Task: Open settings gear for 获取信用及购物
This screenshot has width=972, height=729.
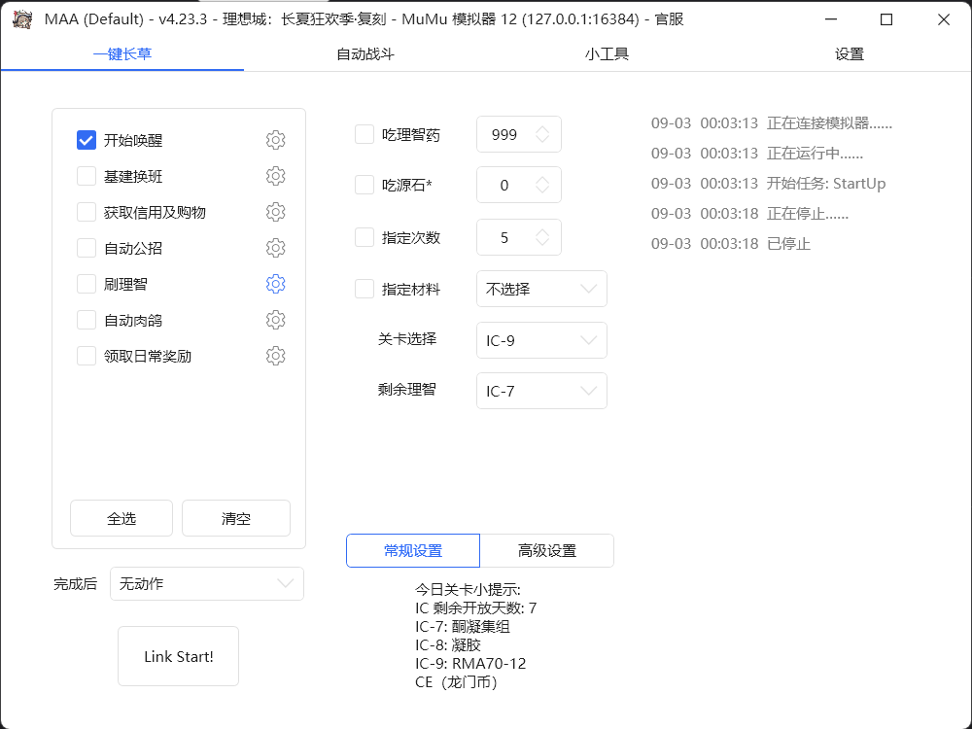Action: (x=275, y=212)
